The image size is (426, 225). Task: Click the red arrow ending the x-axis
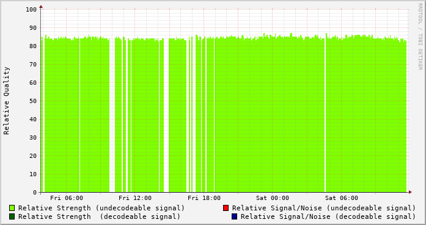pos(410,192)
